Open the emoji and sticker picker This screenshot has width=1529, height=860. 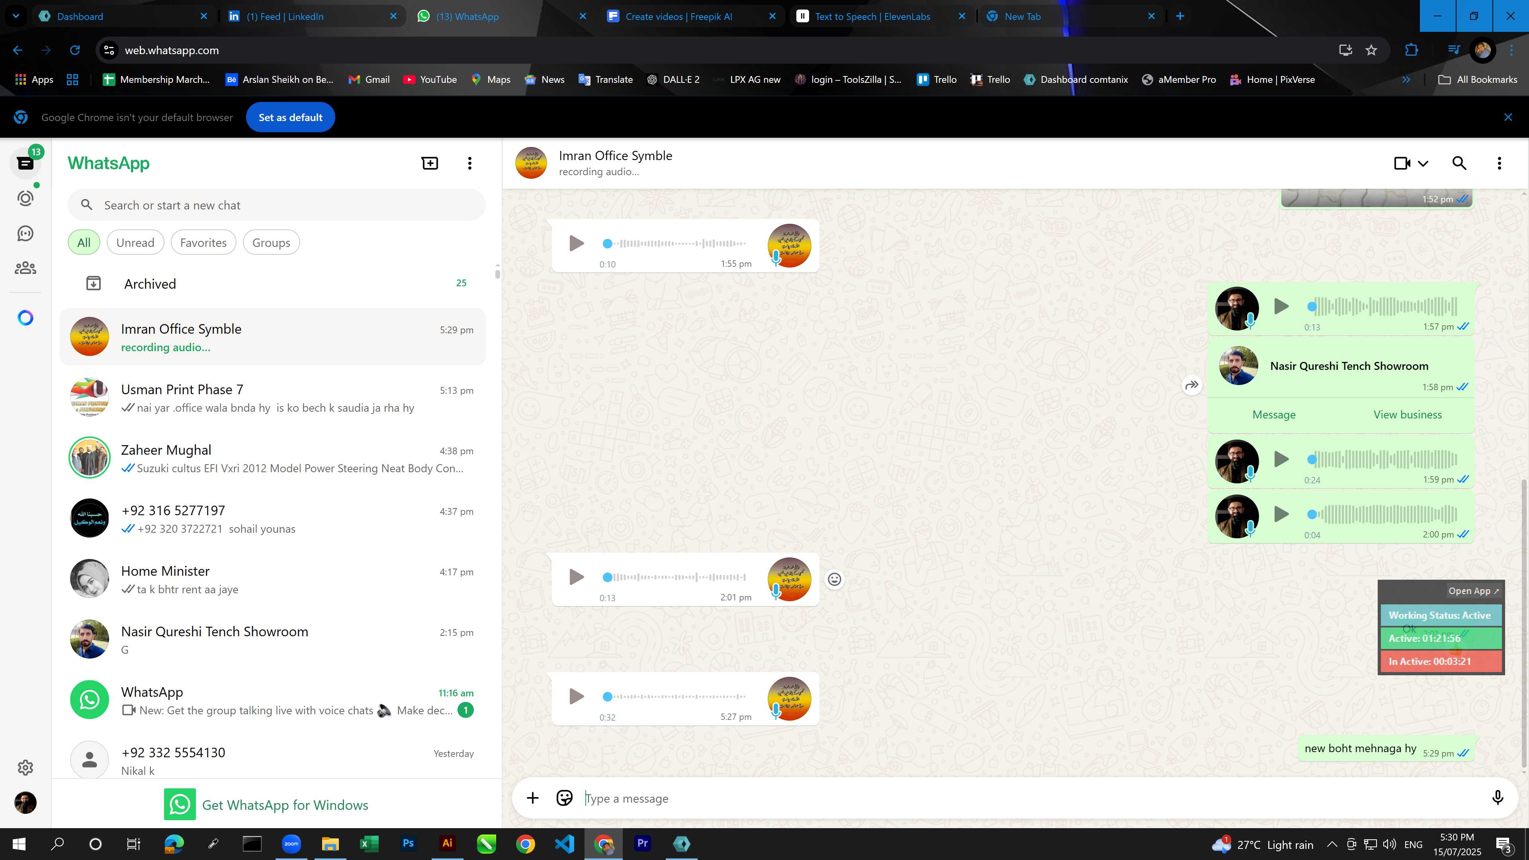coord(565,798)
